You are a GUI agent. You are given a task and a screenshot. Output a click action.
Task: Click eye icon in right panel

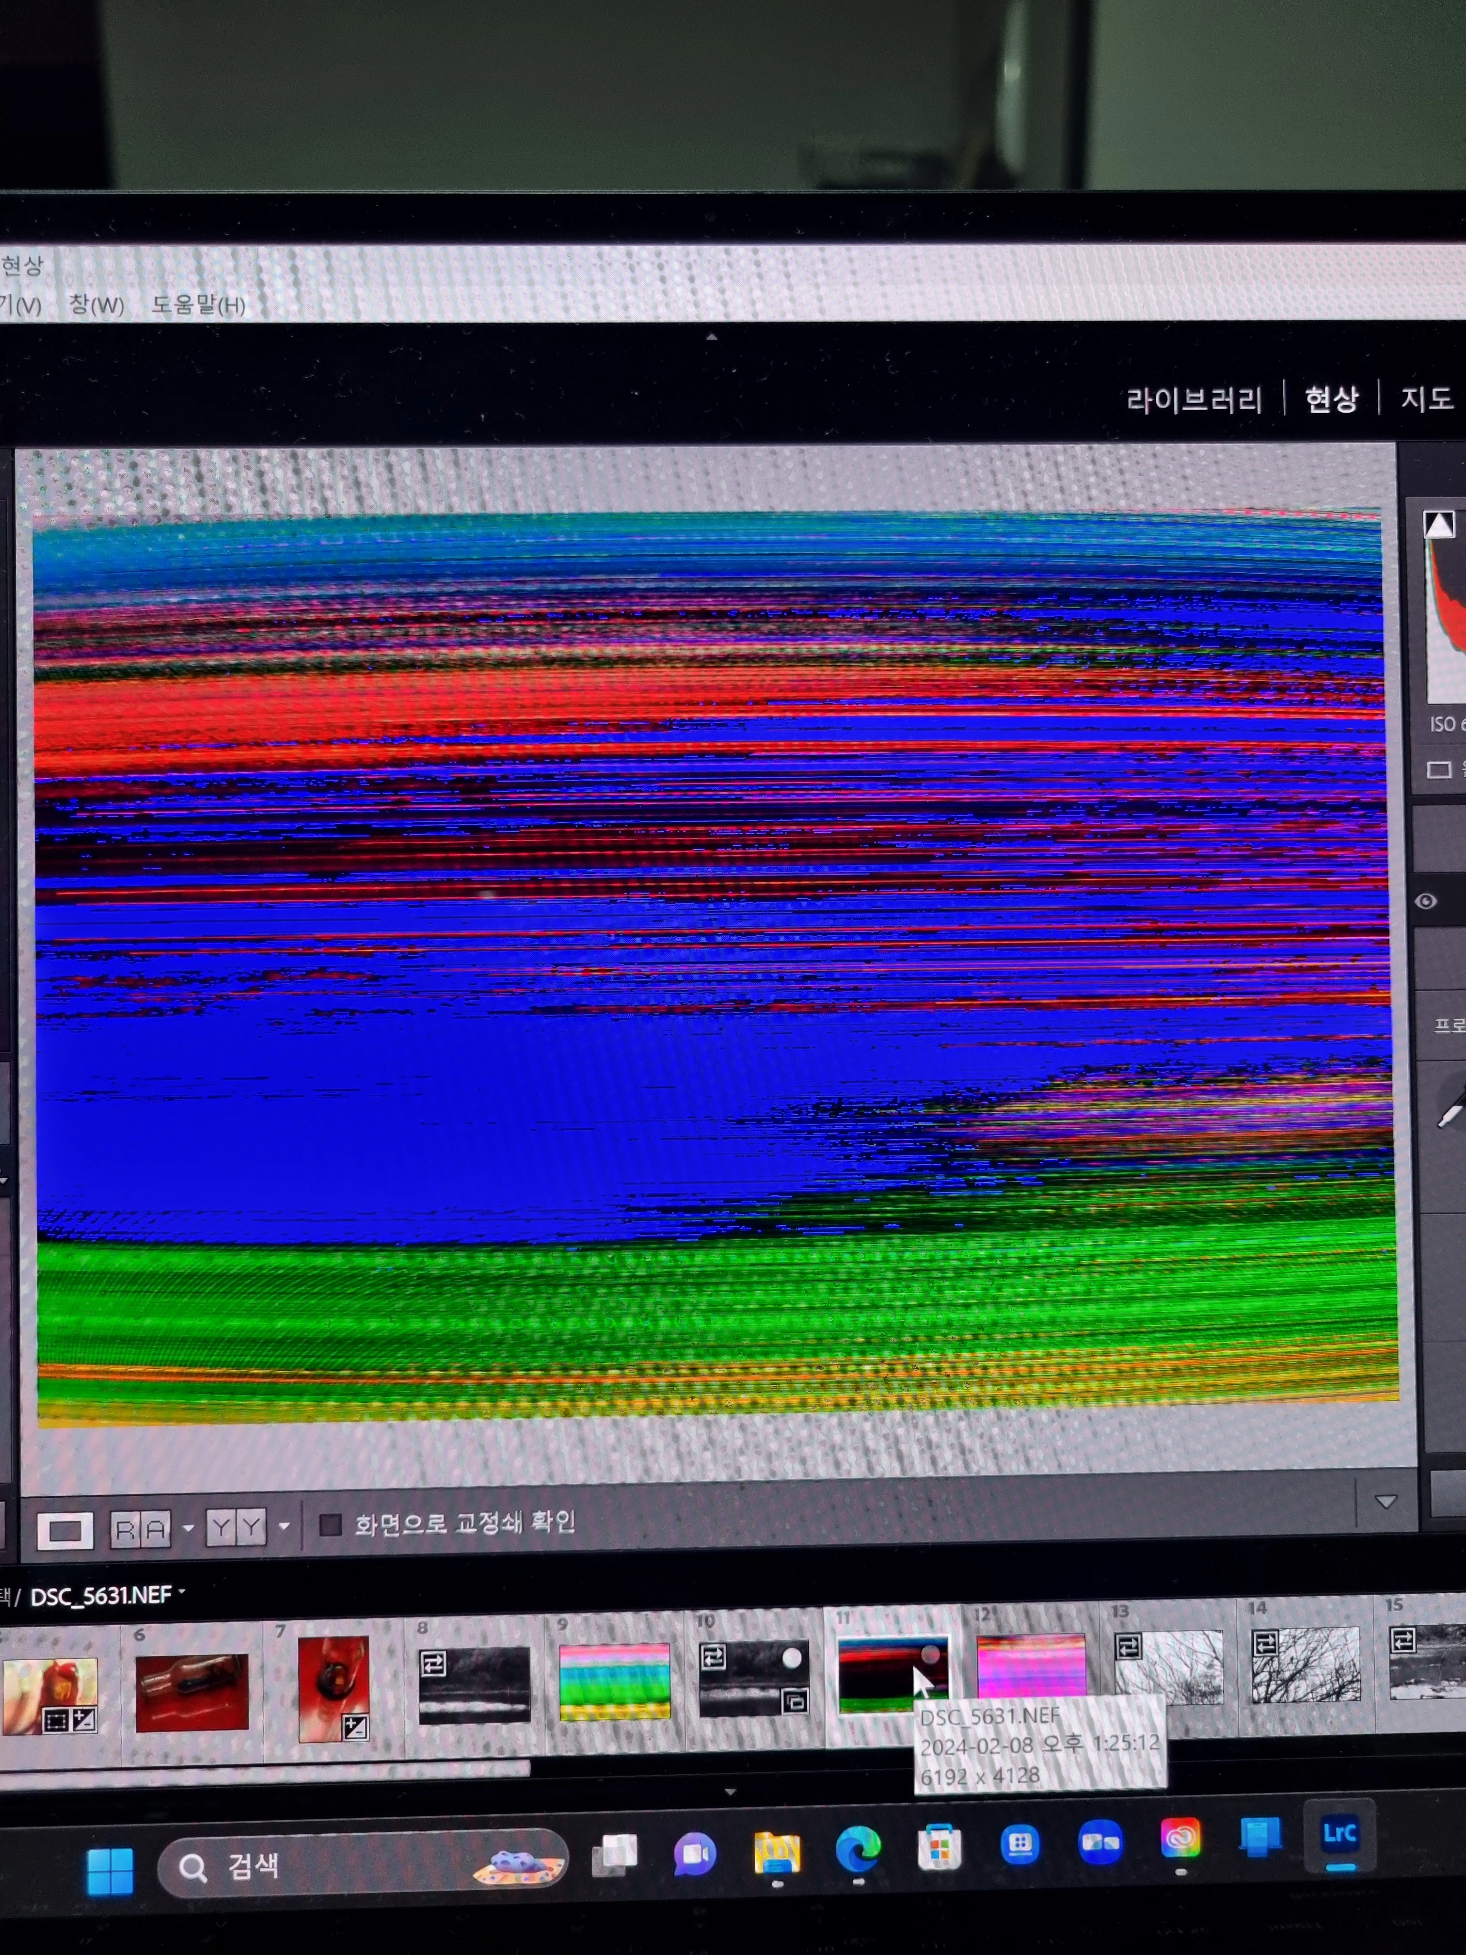click(1425, 901)
